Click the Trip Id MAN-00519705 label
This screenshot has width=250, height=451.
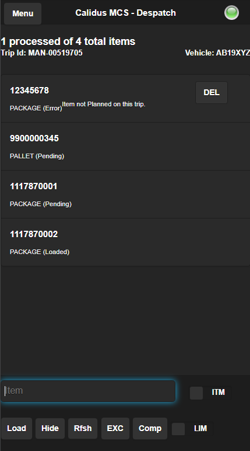41,53
